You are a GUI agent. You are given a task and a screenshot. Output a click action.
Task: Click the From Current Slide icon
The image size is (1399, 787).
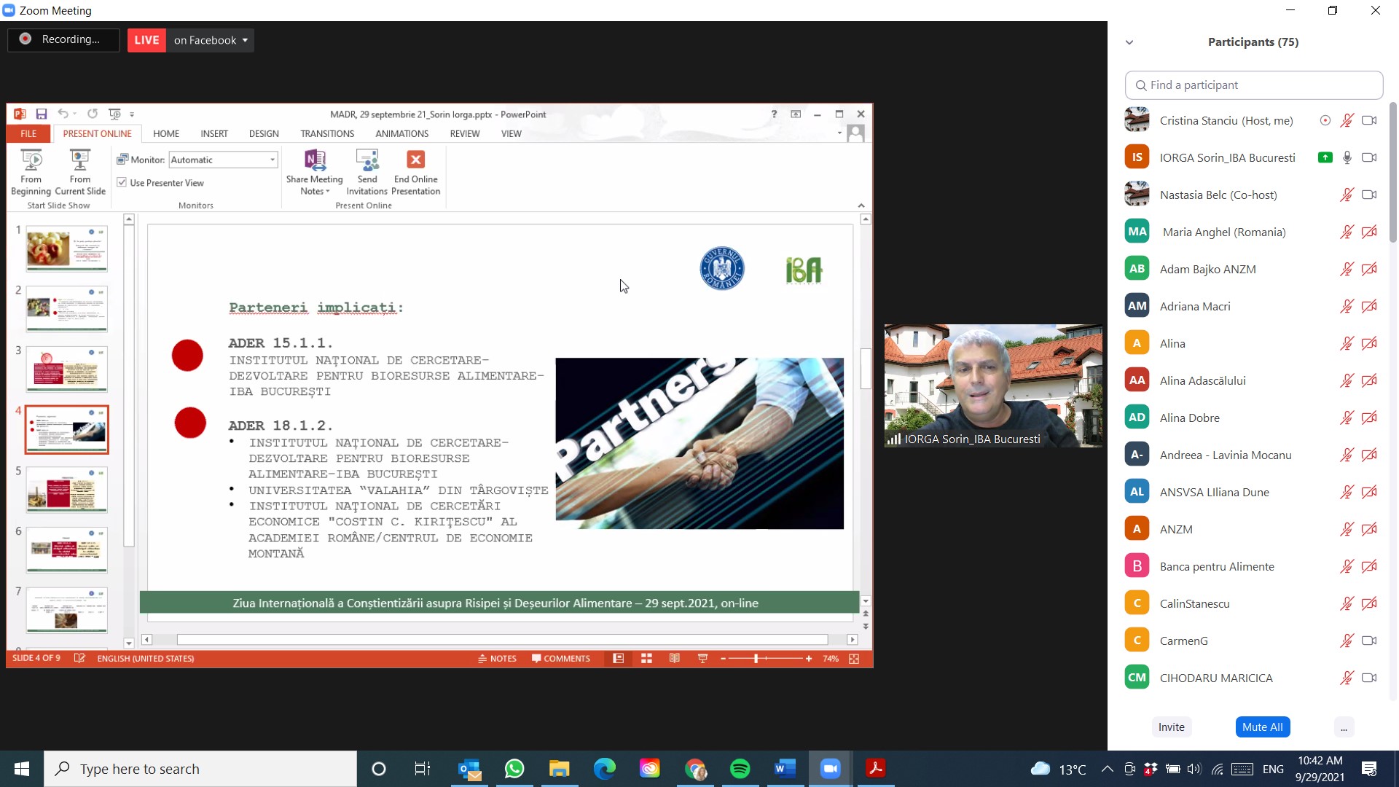point(80,160)
